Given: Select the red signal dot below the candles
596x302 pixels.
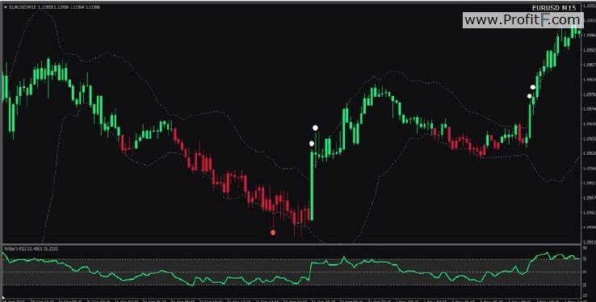Looking at the screenshot, I should pyautogui.click(x=273, y=233).
